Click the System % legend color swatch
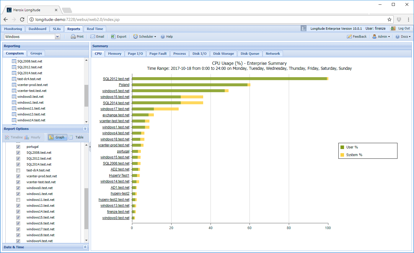414x253 pixels. pyautogui.click(x=342, y=155)
